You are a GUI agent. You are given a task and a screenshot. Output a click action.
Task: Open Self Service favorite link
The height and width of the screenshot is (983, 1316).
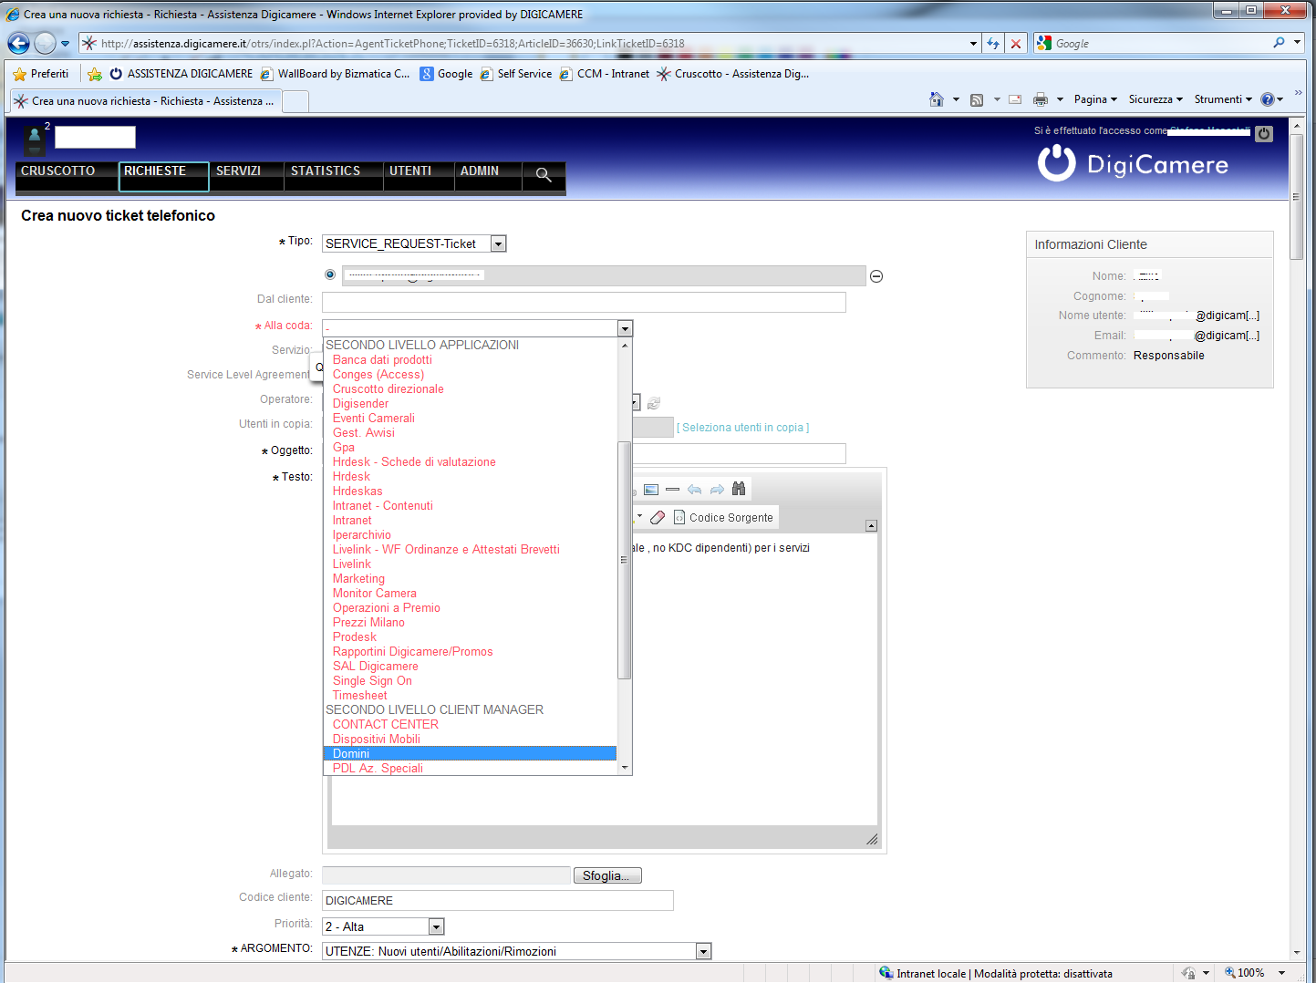(516, 74)
